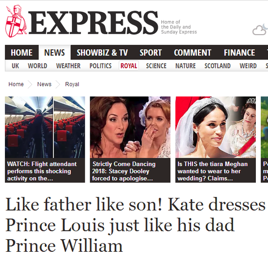Open the Strictly Come Dancing article thumbnail

(130, 127)
